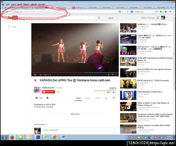The image size is (176, 146).
Task: Click Multimedia search box magnifier
Action: pyautogui.click(x=156, y=12)
